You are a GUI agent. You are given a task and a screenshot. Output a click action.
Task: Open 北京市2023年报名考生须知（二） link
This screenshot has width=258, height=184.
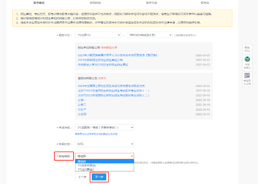tap(114, 95)
